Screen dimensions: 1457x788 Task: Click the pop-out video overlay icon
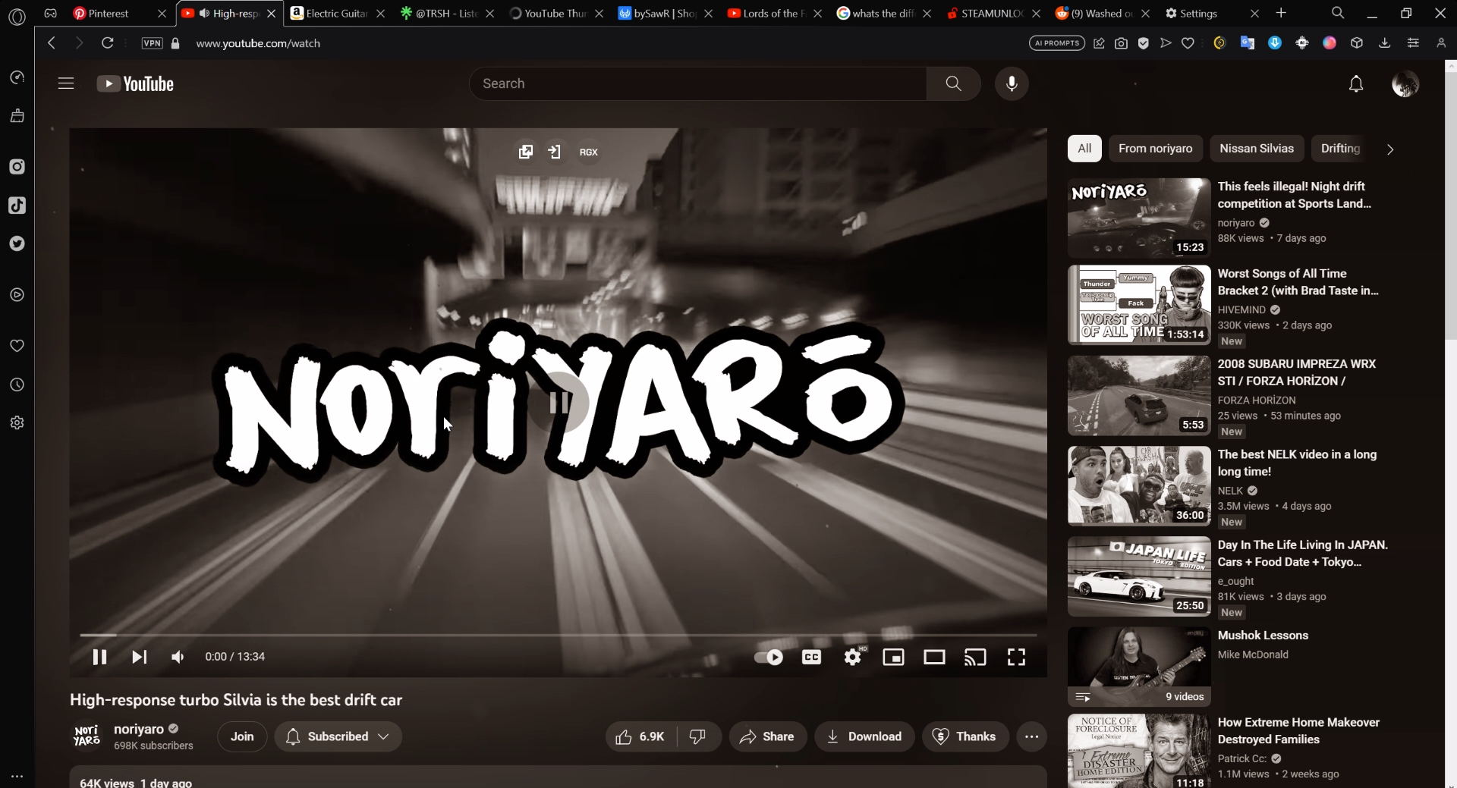(x=525, y=152)
